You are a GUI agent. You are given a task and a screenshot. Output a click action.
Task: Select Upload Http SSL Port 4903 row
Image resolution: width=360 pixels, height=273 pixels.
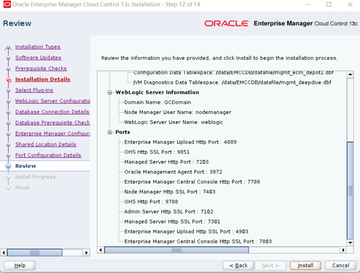(x=186, y=231)
